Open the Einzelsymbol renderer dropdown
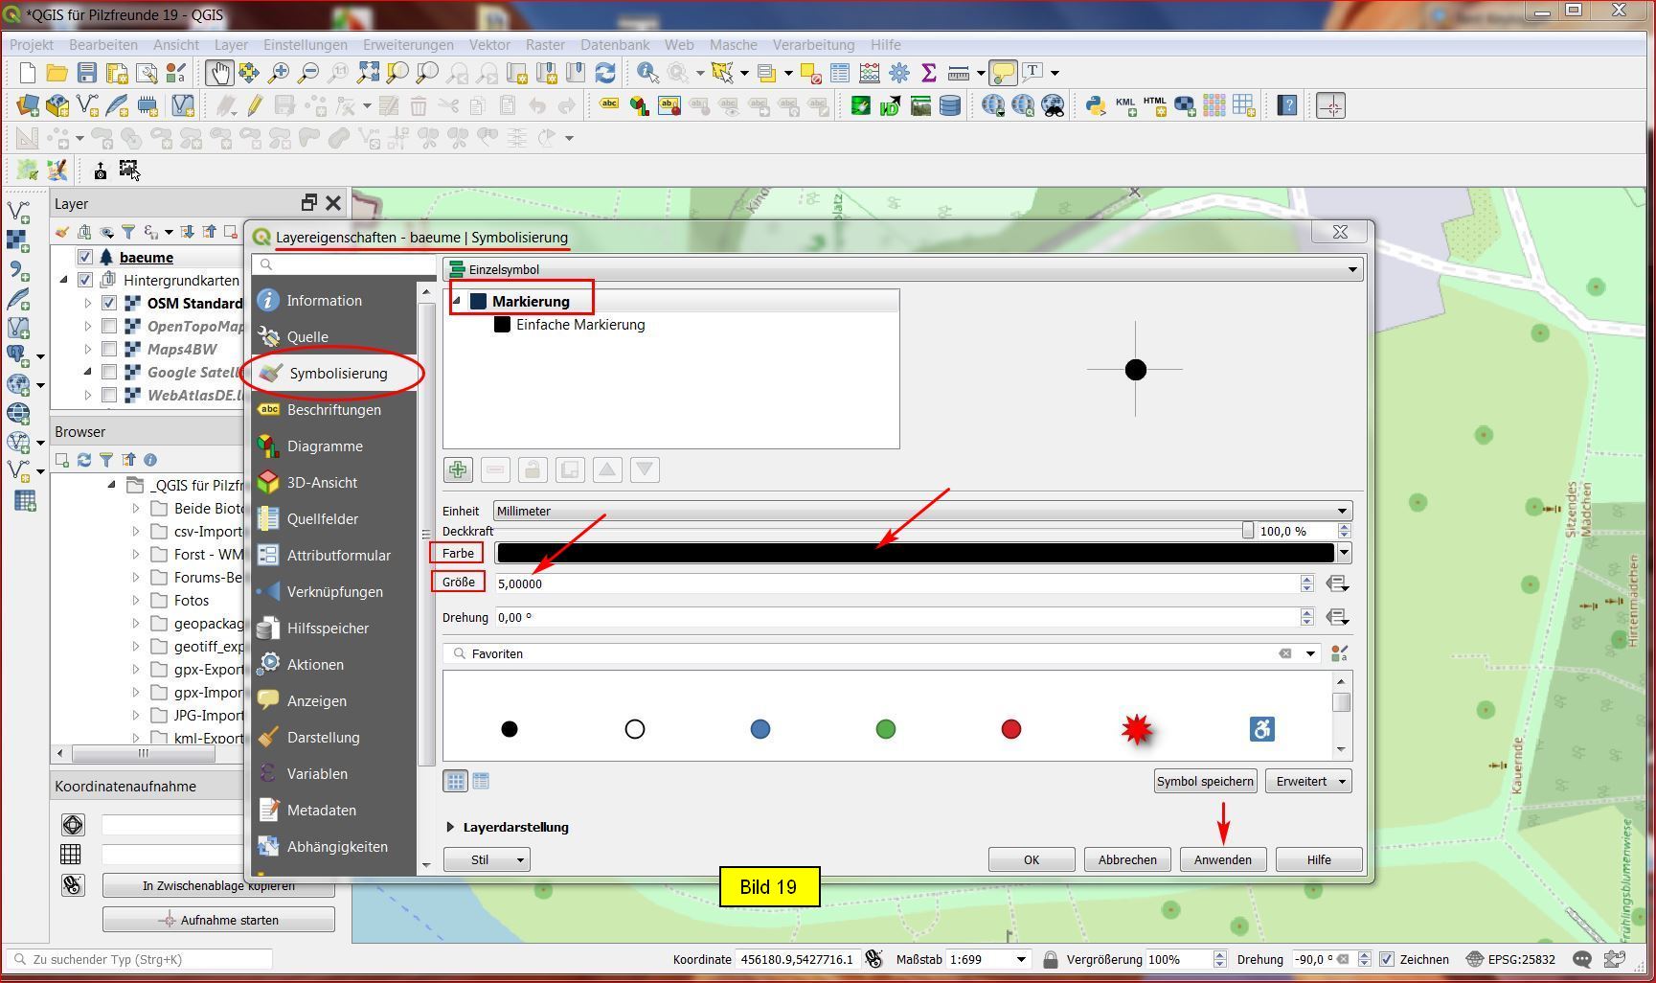This screenshot has height=983, width=1656. (903, 269)
